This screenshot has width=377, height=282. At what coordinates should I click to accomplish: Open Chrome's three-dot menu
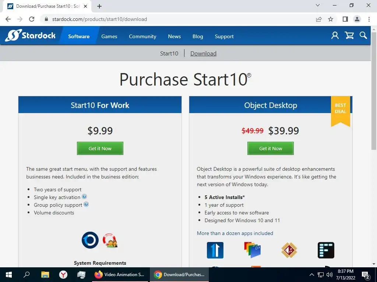(x=369, y=19)
